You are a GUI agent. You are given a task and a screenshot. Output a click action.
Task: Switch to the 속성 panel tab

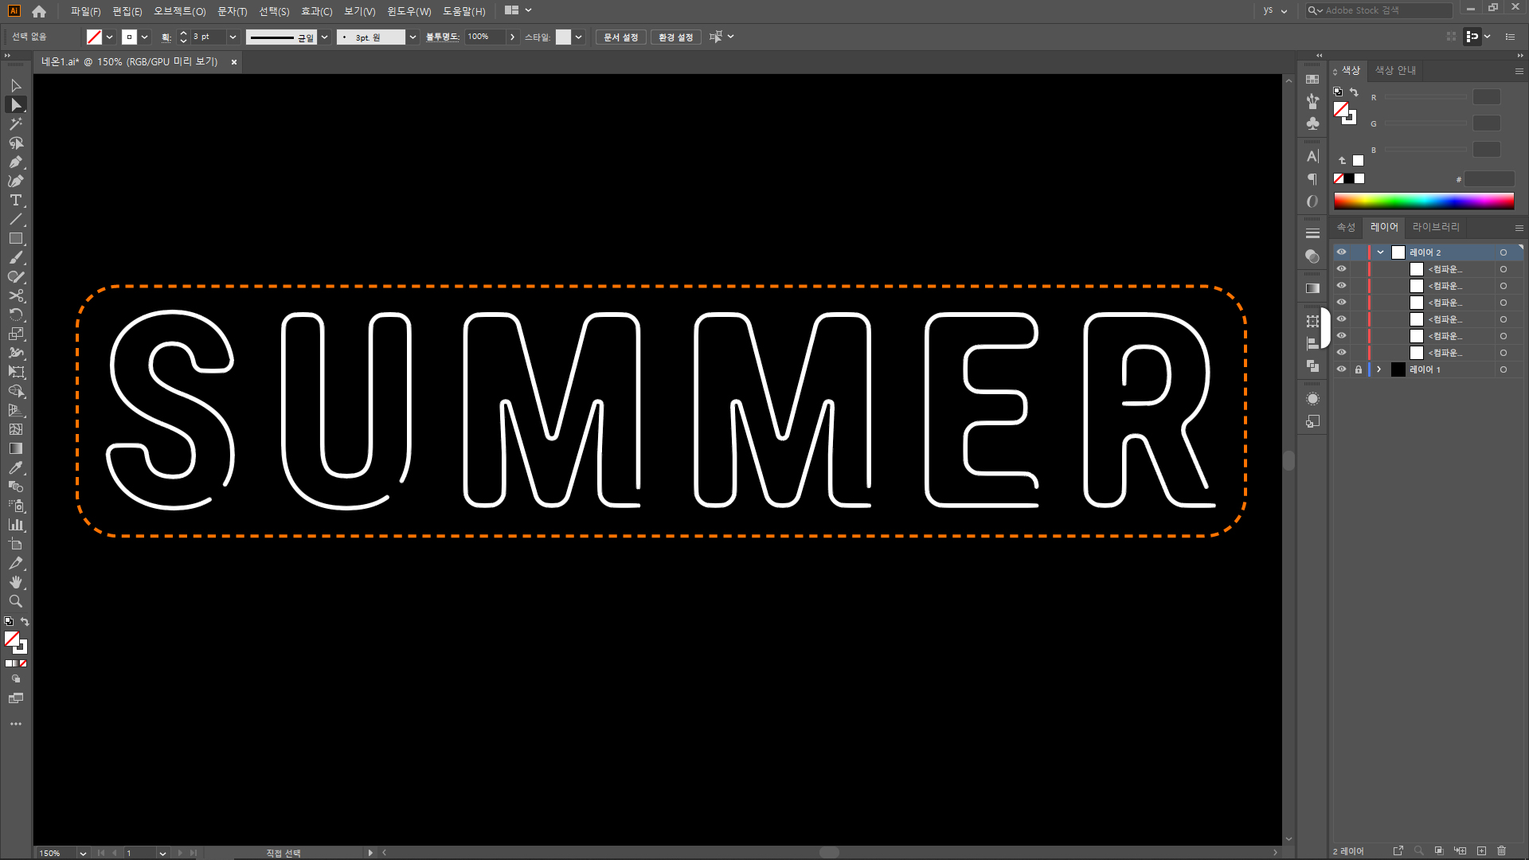1346,228
